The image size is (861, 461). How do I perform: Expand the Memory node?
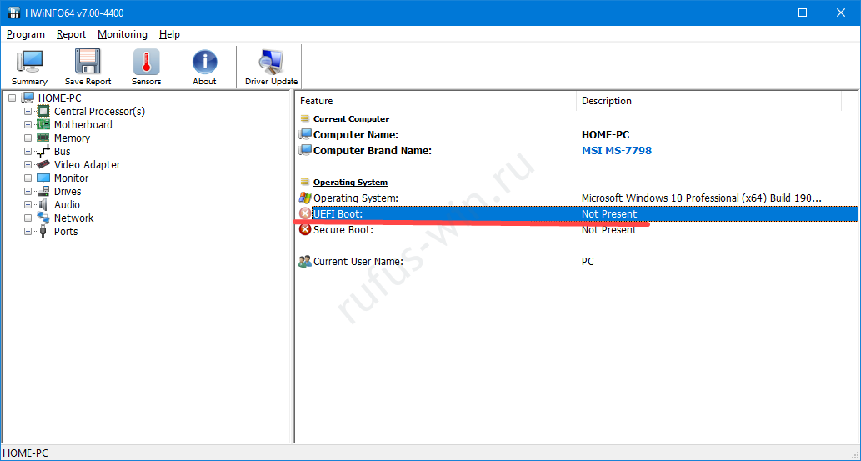click(x=28, y=138)
